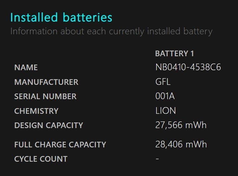Click 'installed battery' at the subtitle's end
This screenshot has height=176, width=238.
click(x=179, y=32)
